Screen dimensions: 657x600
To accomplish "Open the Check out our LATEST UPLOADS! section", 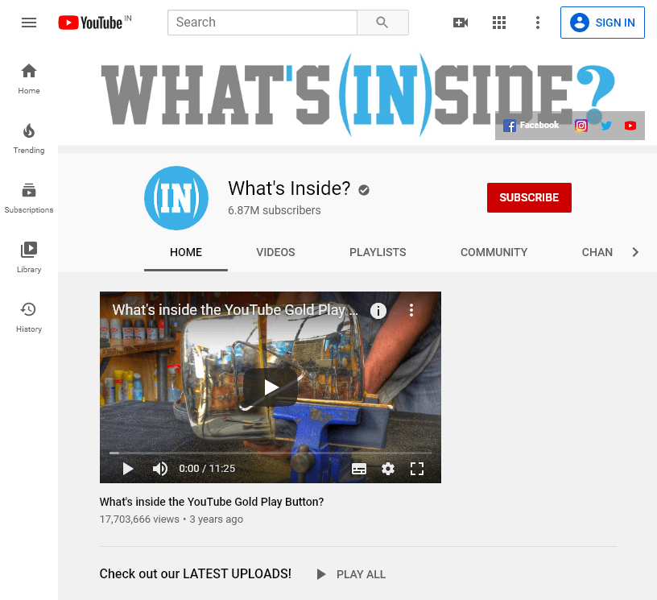I will coord(196,573).
